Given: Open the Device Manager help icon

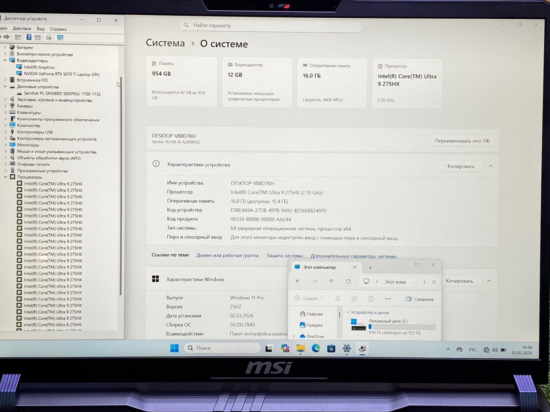Looking at the screenshot, I should coord(29,37).
